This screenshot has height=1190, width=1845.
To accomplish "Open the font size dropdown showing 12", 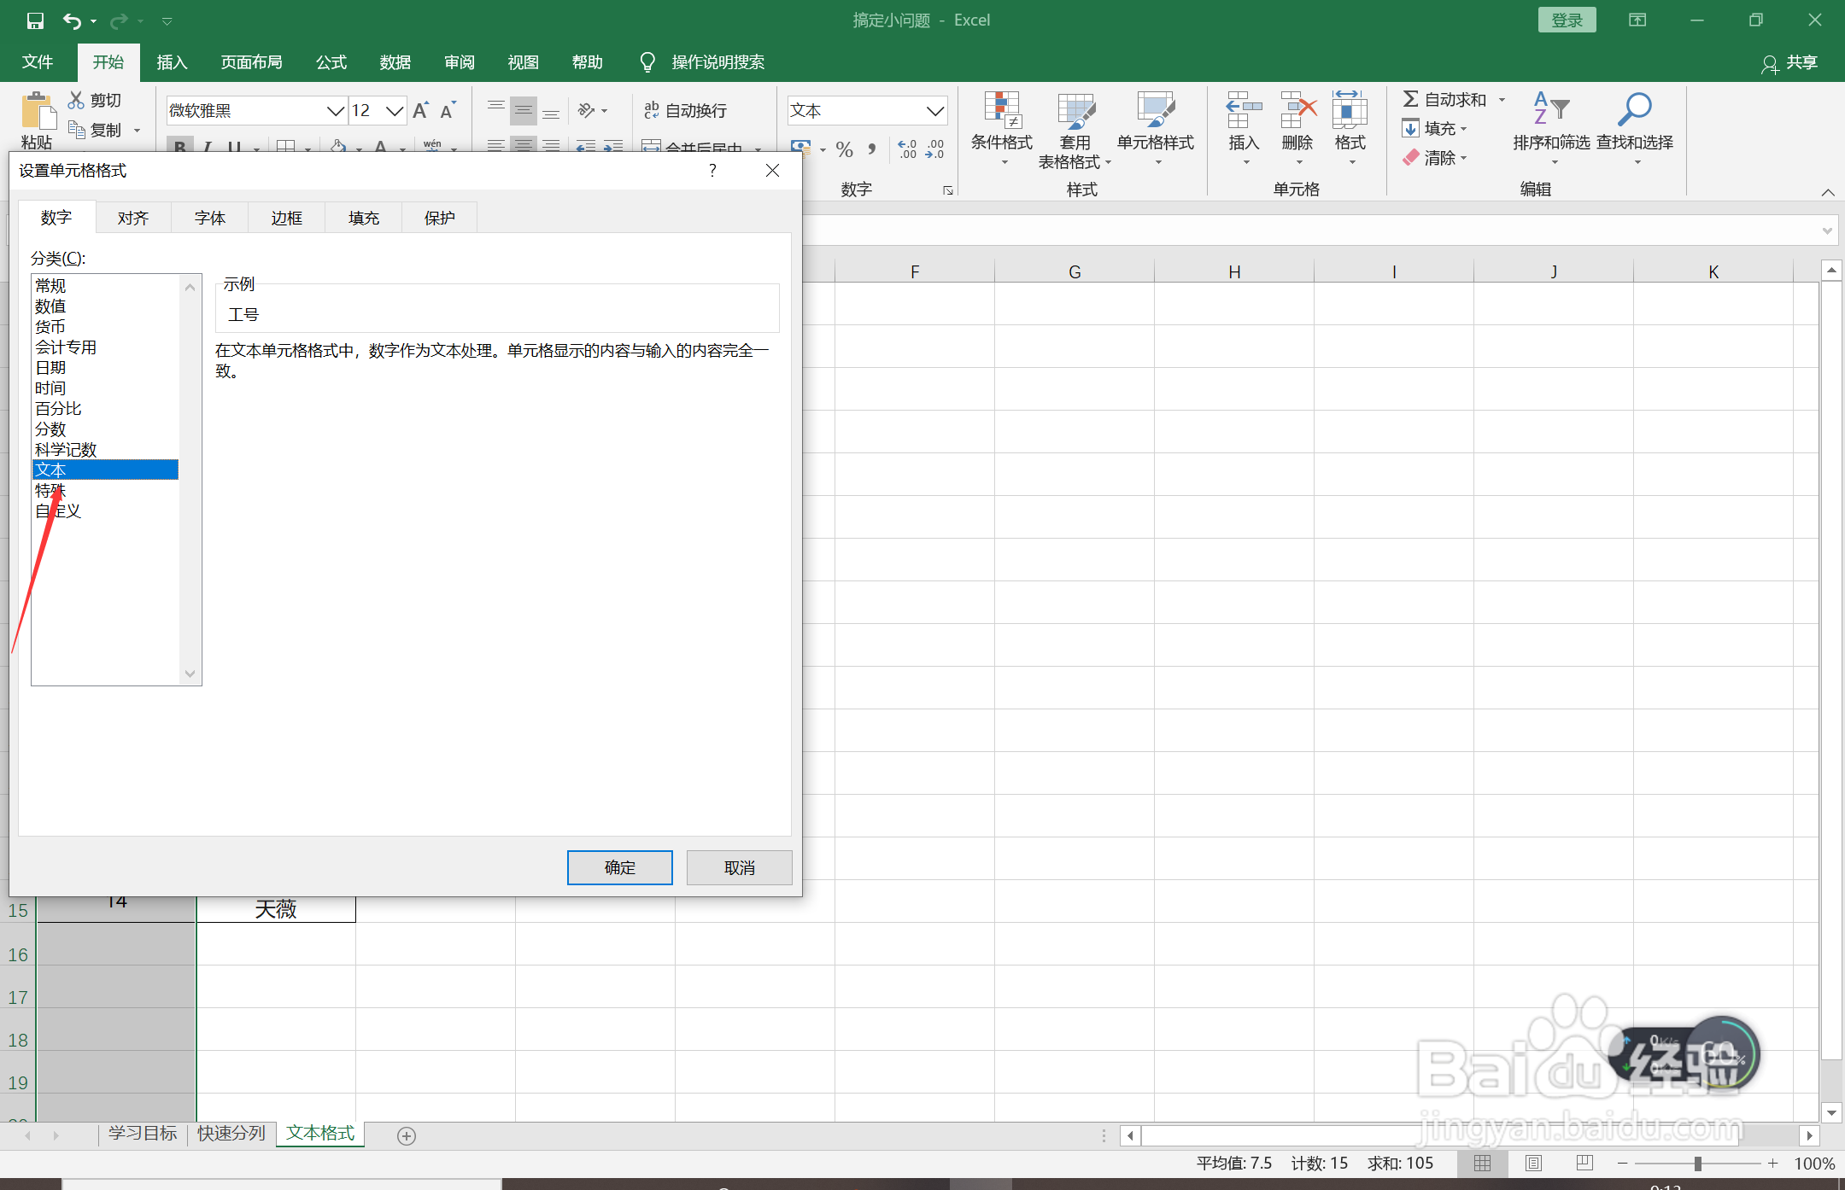I will [394, 111].
